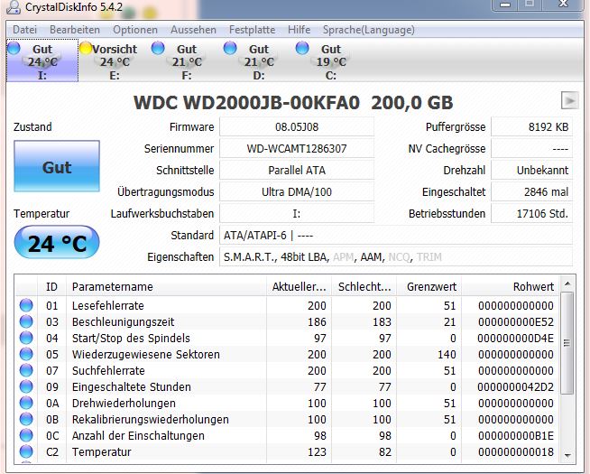Select the Wiederzugewiesene Sektoren row
The image size is (590, 474).
(x=287, y=354)
